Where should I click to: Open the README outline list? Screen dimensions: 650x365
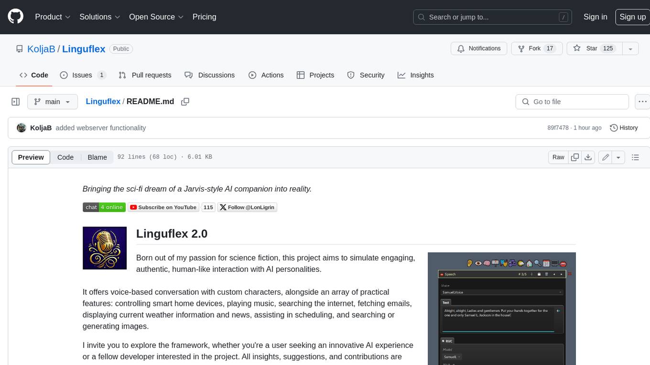(x=635, y=157)
